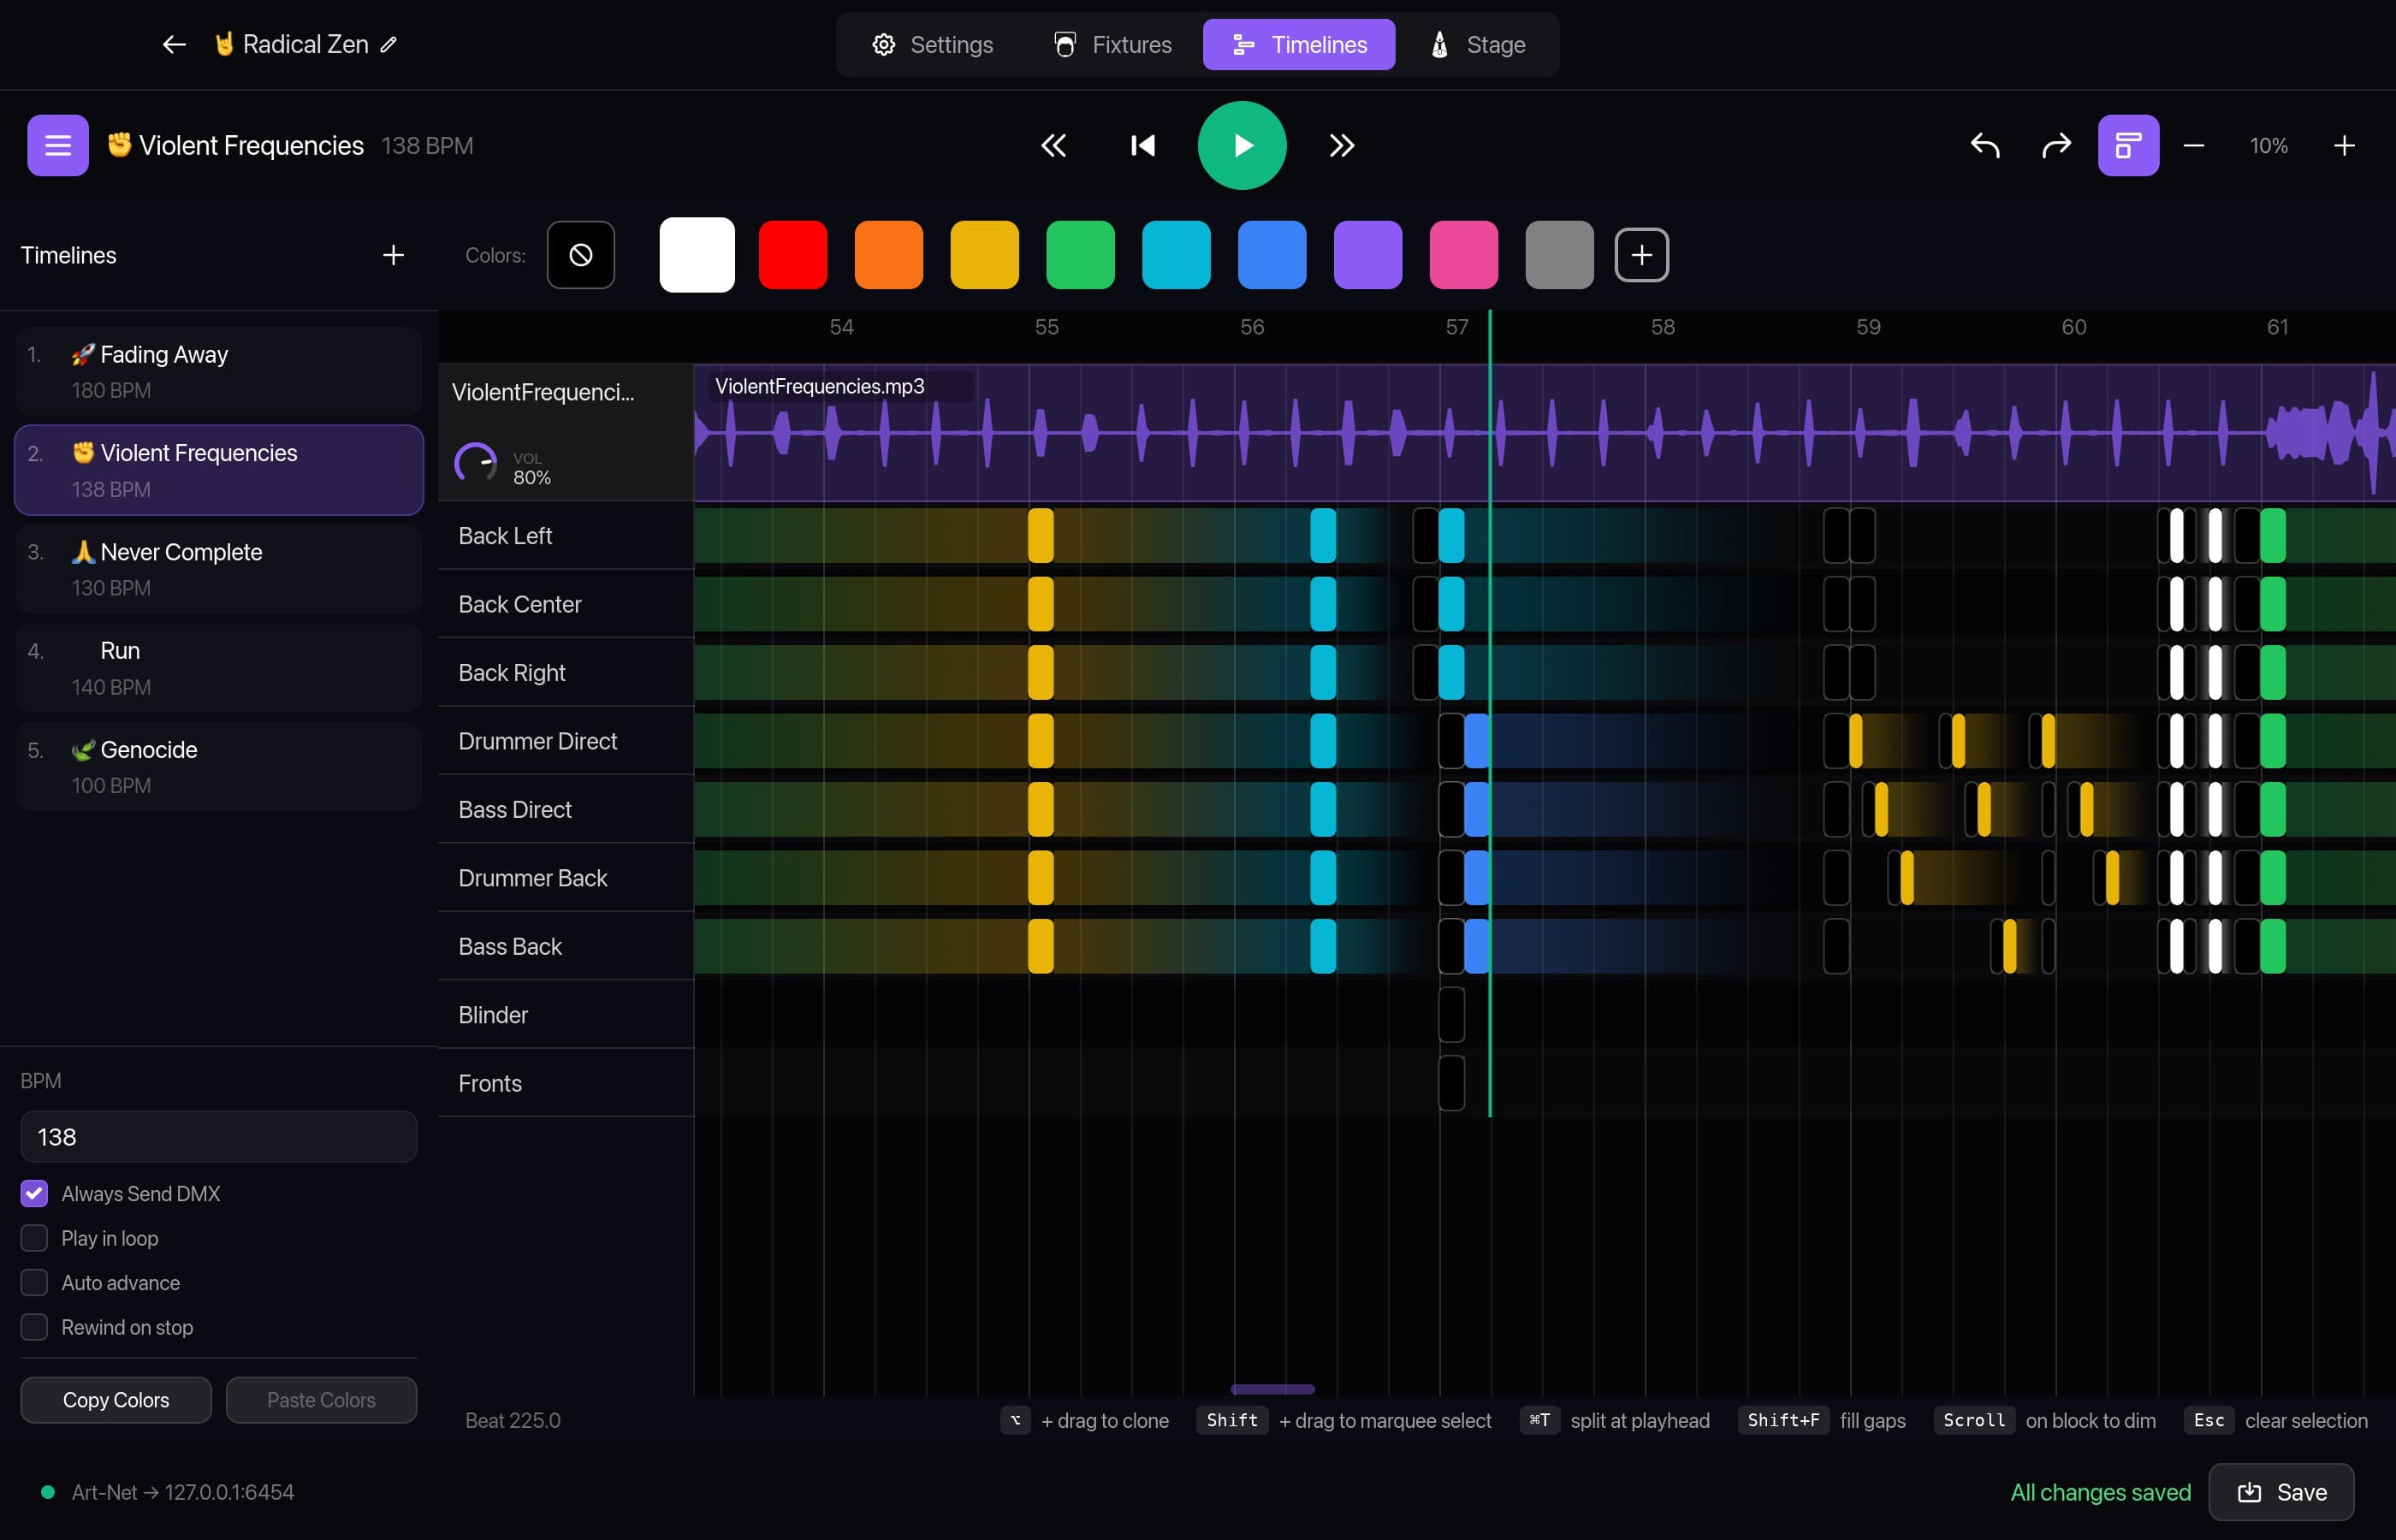This screenshot has height=1540, width=2396.
Task: Pick the green color swatch
Action: (x=1080, y=255)
